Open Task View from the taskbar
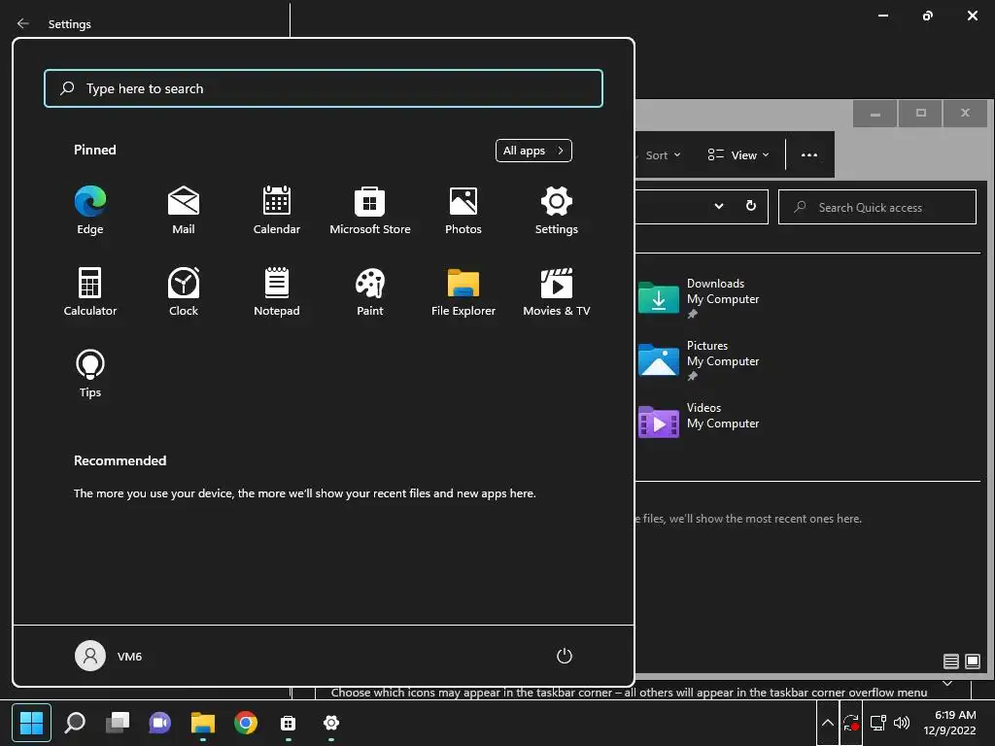The height and width of the screenshot is (746, 995). 118,723
